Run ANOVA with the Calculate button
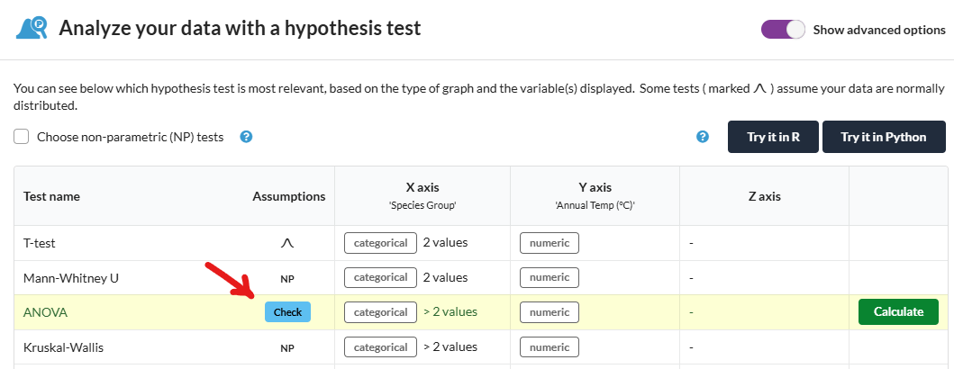954x369 pixels. [899, 312]
